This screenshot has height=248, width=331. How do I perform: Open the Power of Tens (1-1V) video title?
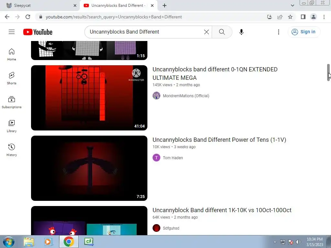coord(219,139)
